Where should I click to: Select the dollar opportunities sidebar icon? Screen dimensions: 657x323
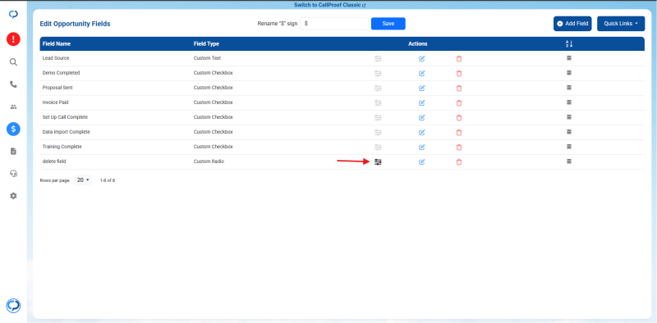[x=13, y=129]
